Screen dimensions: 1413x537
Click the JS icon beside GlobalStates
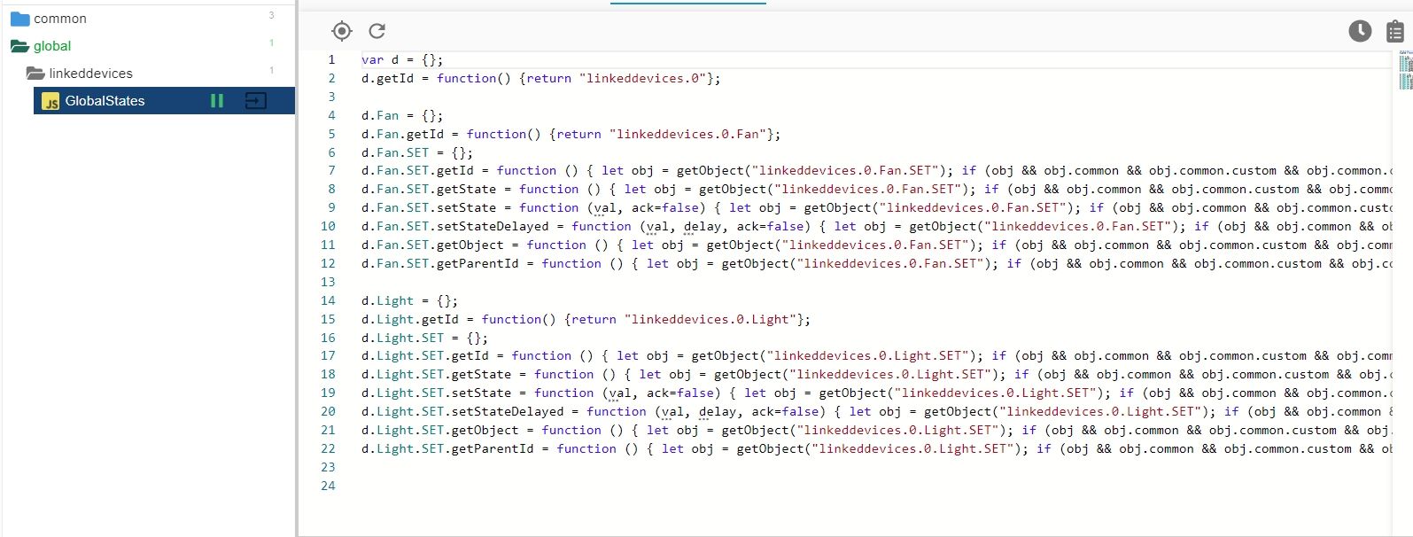[51, 102]
